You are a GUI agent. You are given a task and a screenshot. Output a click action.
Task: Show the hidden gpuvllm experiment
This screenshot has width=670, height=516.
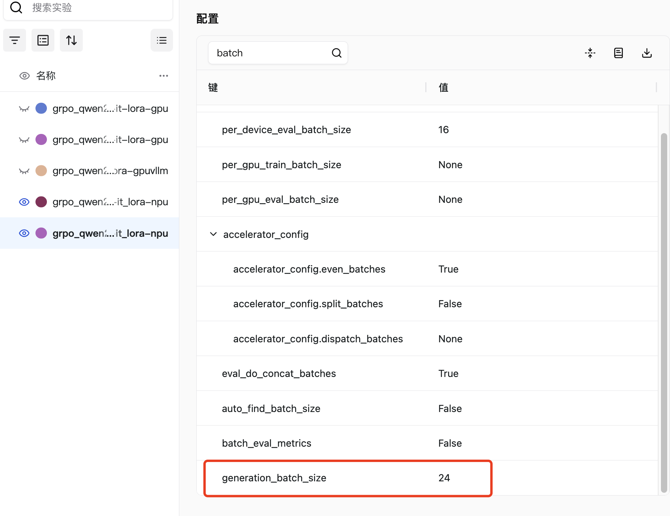[x=24, y=171]
